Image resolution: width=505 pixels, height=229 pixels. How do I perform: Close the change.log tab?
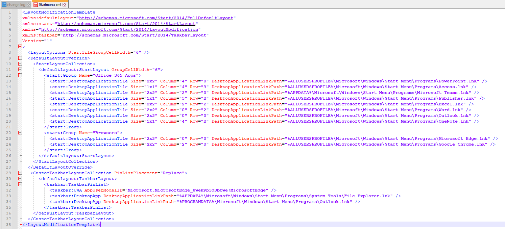[28, 5]
